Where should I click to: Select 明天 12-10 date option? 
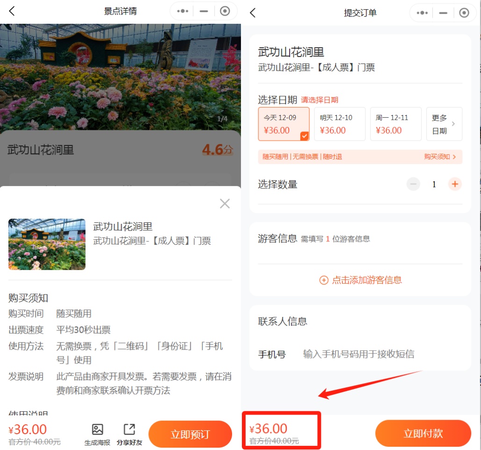tap(339, 124)
